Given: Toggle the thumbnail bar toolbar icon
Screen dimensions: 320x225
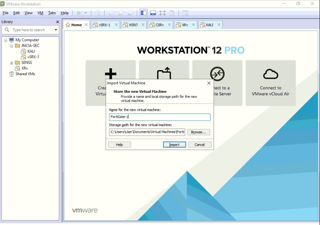Looking at the screenshot, I should click(153, 13).
